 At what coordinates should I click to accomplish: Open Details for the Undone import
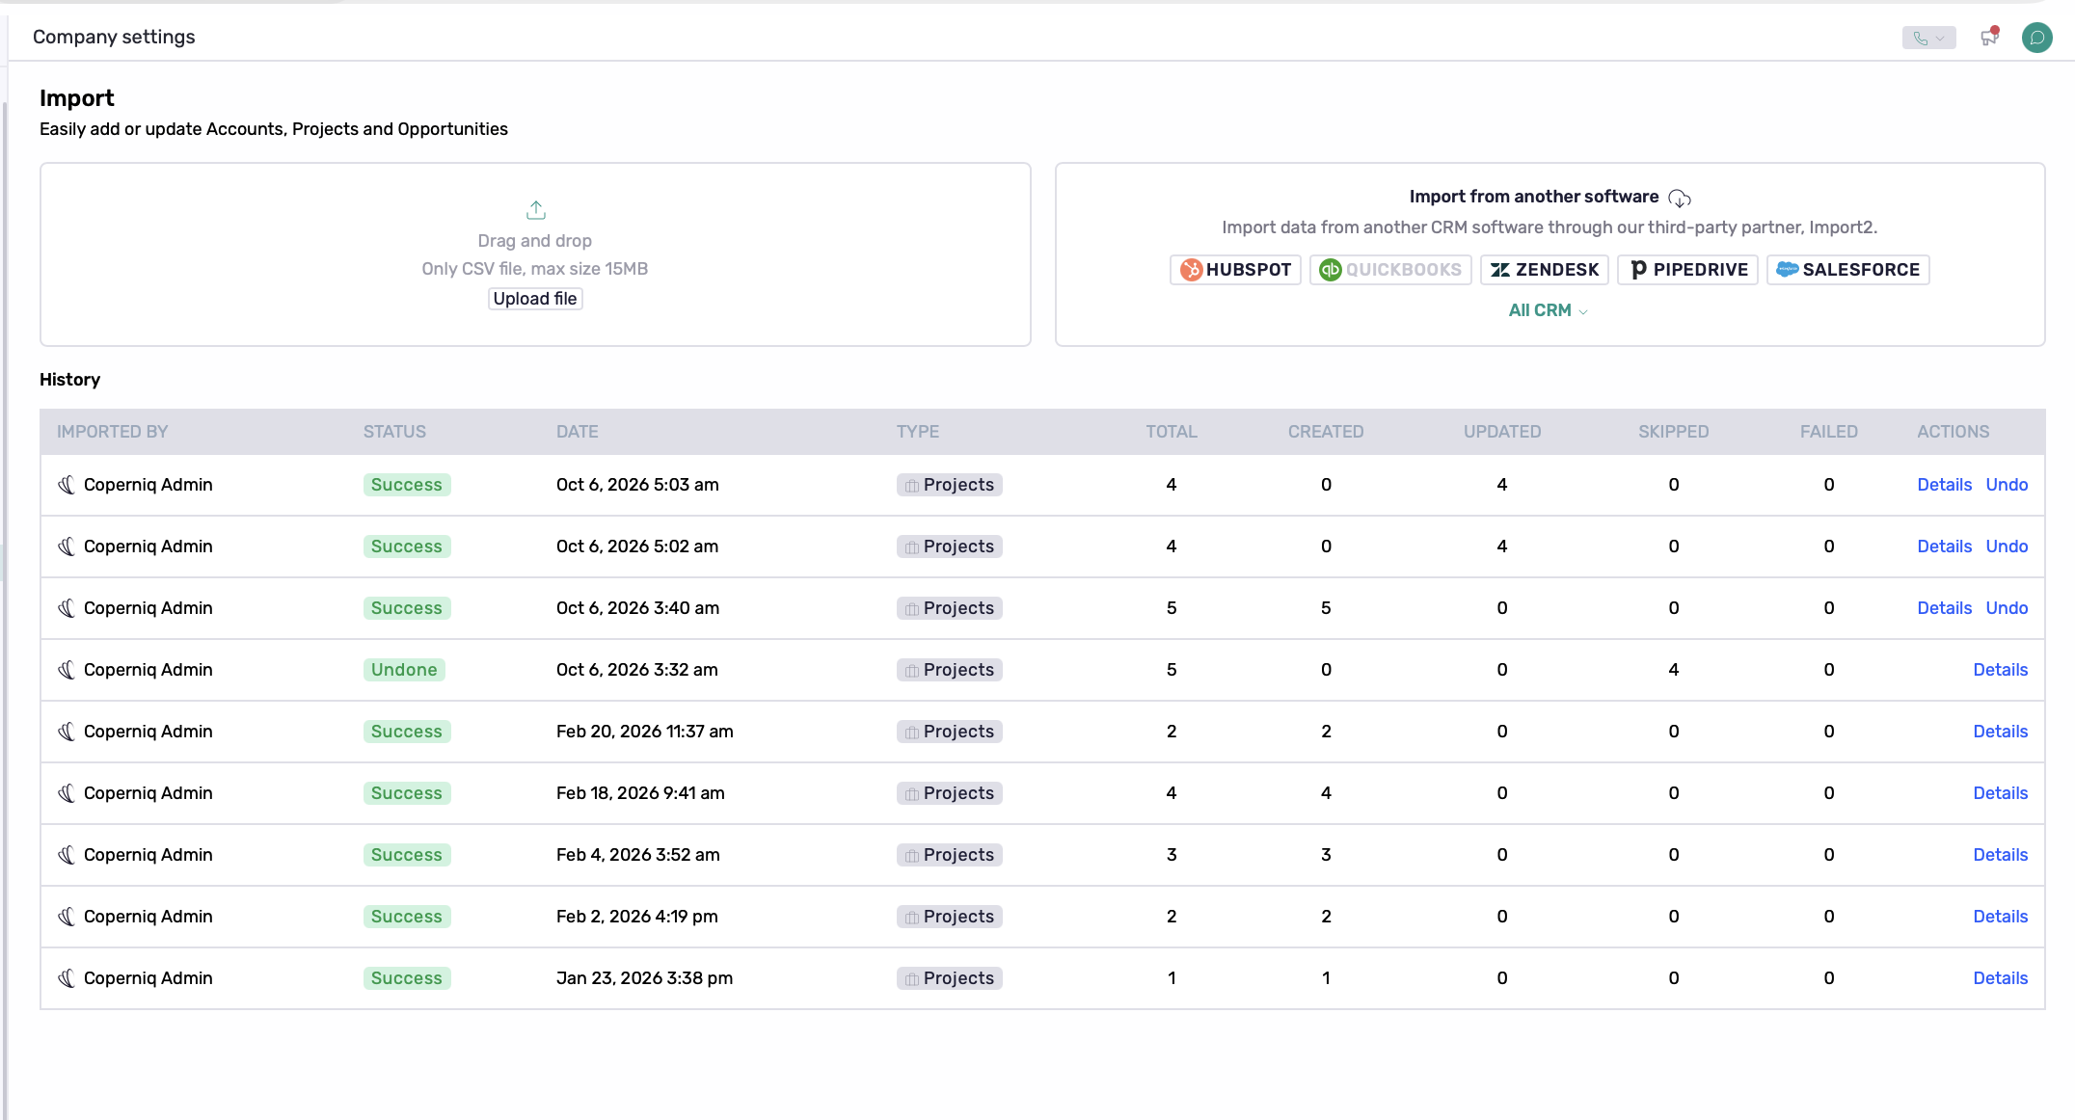pos(2000,670)
